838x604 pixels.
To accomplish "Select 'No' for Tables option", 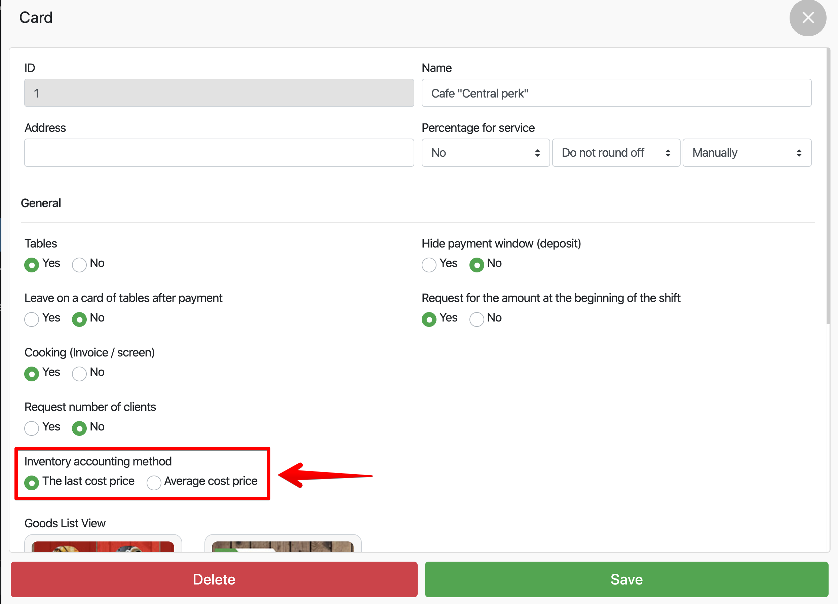I will pyautogui.click(x=79, y=265).
